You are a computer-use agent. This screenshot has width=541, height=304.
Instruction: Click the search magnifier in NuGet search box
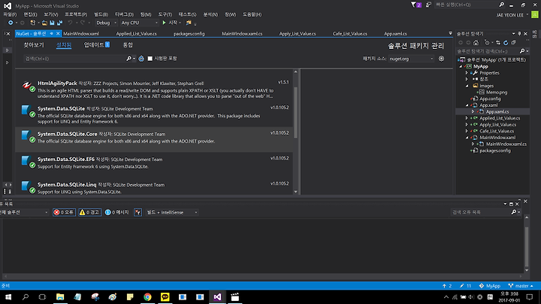pos(128,59)
